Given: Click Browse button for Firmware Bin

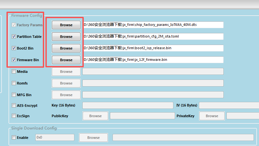Looking at the screenshot, I should point(66,60).
